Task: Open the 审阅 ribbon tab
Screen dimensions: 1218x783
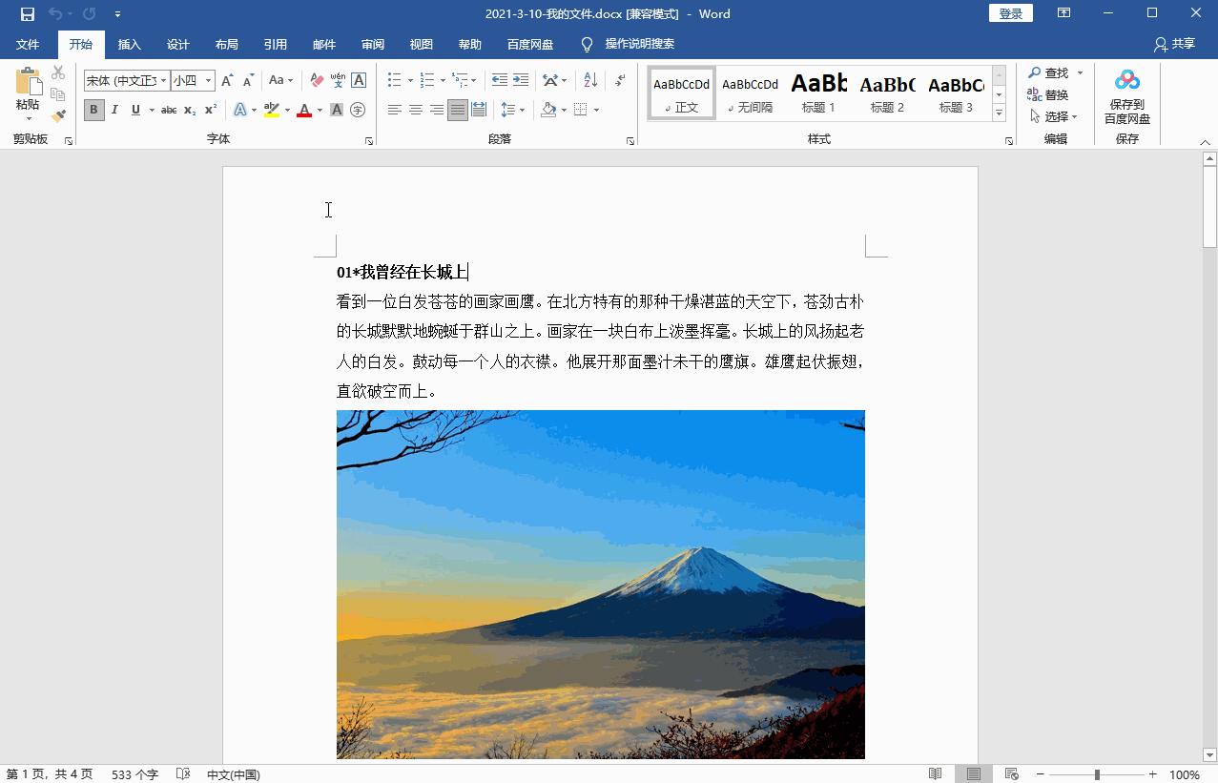Action: point(372,44)
